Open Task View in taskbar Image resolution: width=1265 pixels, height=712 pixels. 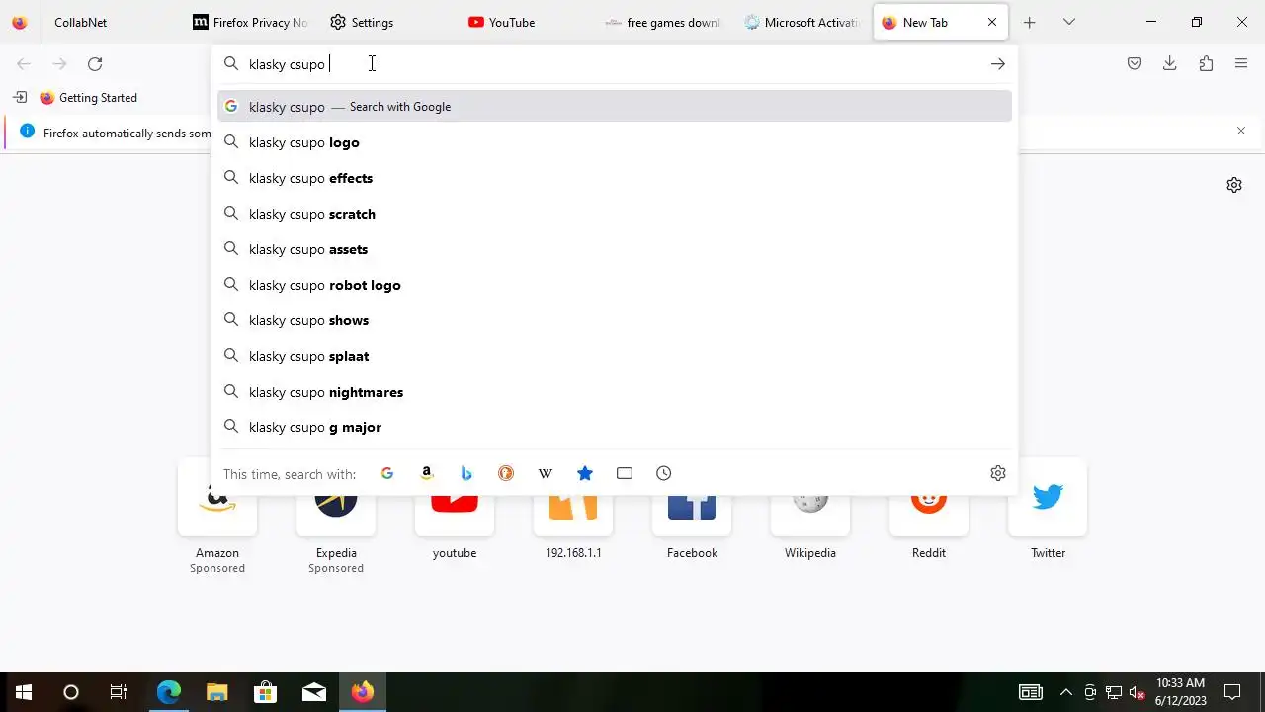pos(119,692)
